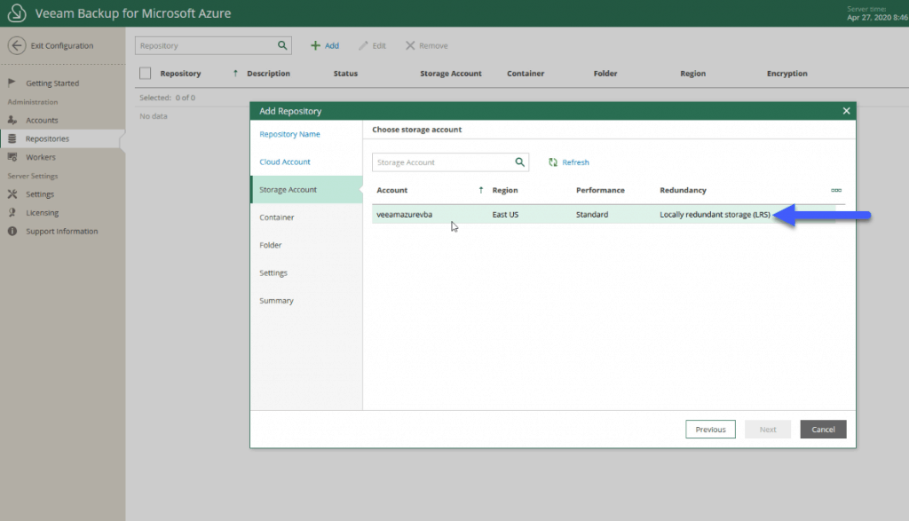Click the Standard performance cell

tap(592, 215)
